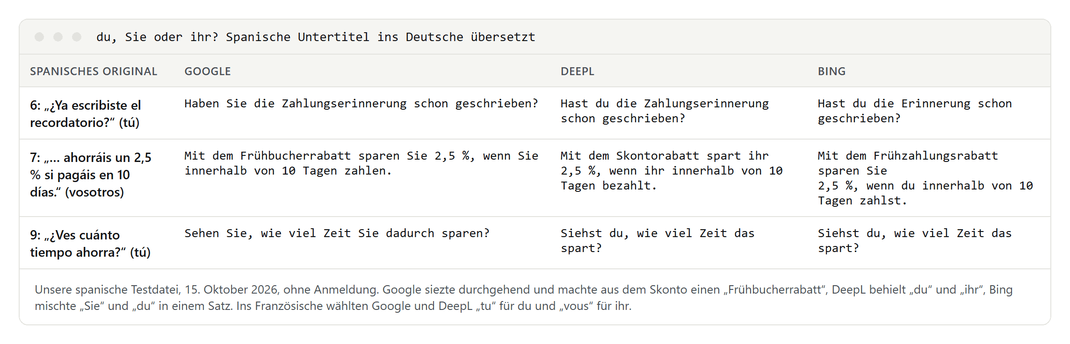Click DeepL's 'Siehst du, wie viel Zeit das spart?'
Image resolution: width=1070 pixels, height=344 pixels.
[x=658, y=241]
